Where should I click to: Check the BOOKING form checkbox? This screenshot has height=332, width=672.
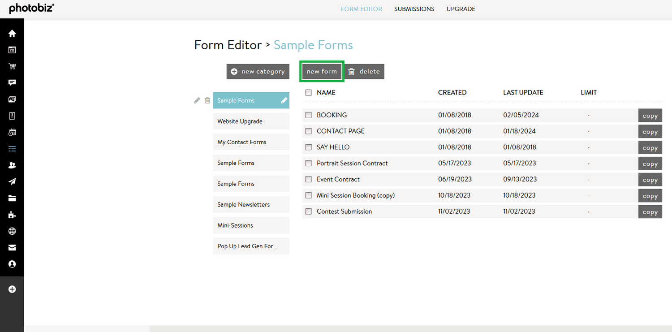(308, 115)
